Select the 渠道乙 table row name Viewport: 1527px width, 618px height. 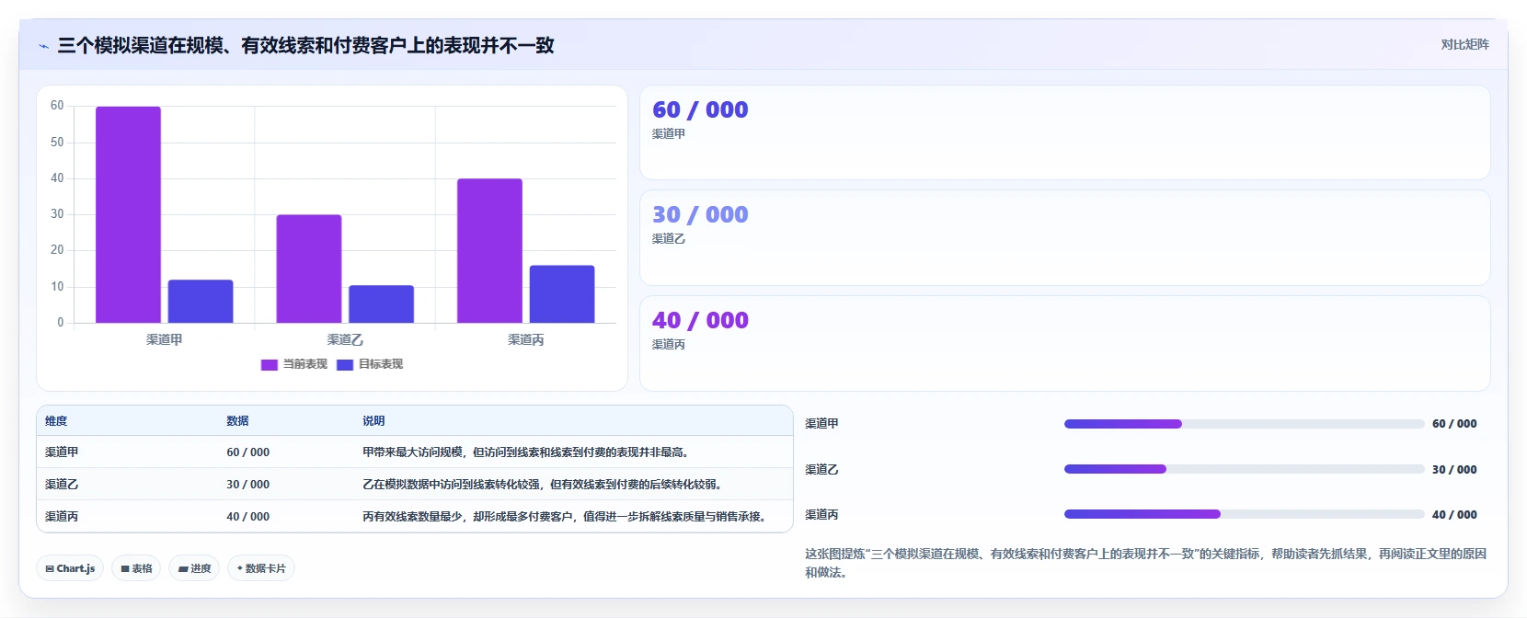(62, 485)
